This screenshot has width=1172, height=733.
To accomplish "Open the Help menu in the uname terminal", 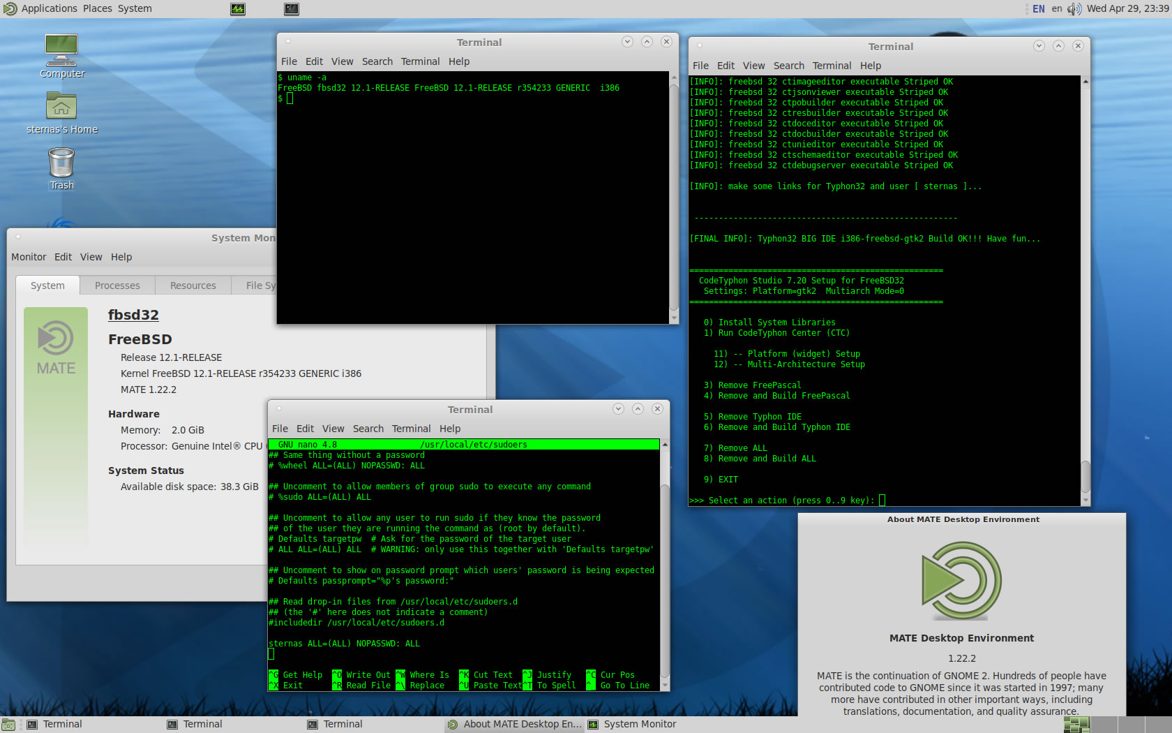I will (459, 61).
